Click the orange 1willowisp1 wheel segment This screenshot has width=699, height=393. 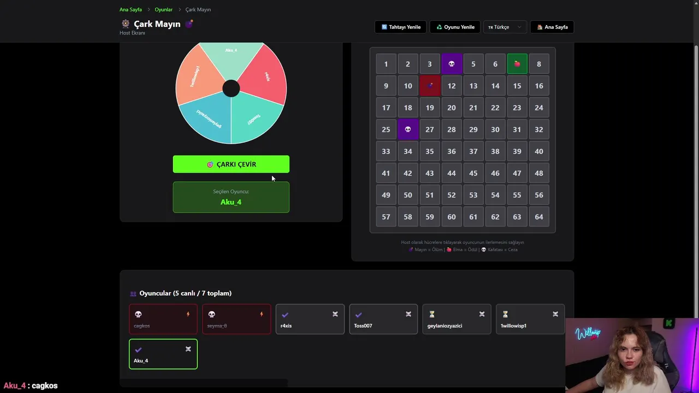[197, 76]
